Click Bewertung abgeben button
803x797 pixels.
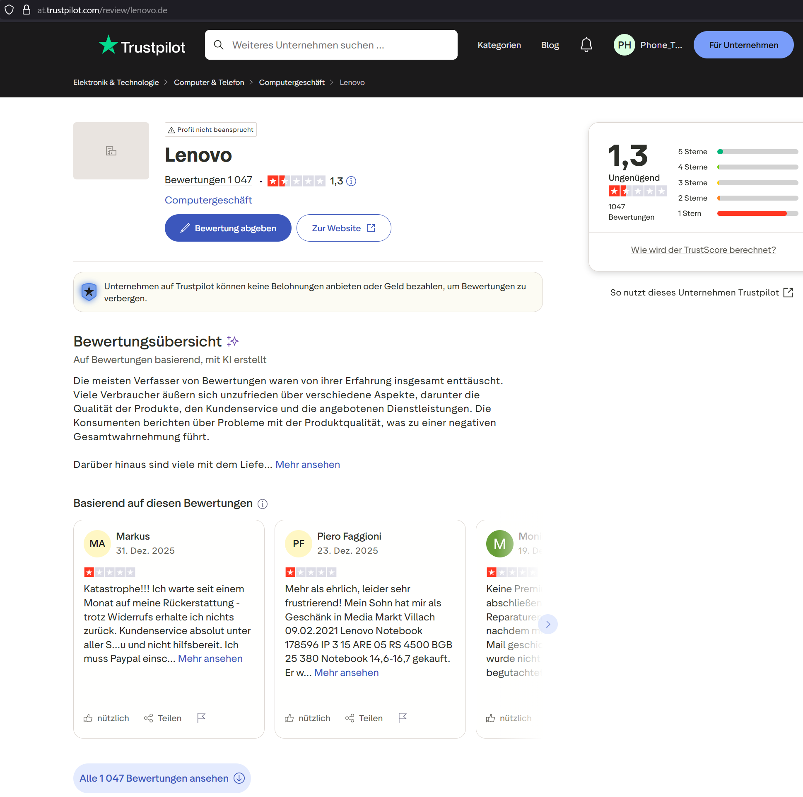point(228,228)
